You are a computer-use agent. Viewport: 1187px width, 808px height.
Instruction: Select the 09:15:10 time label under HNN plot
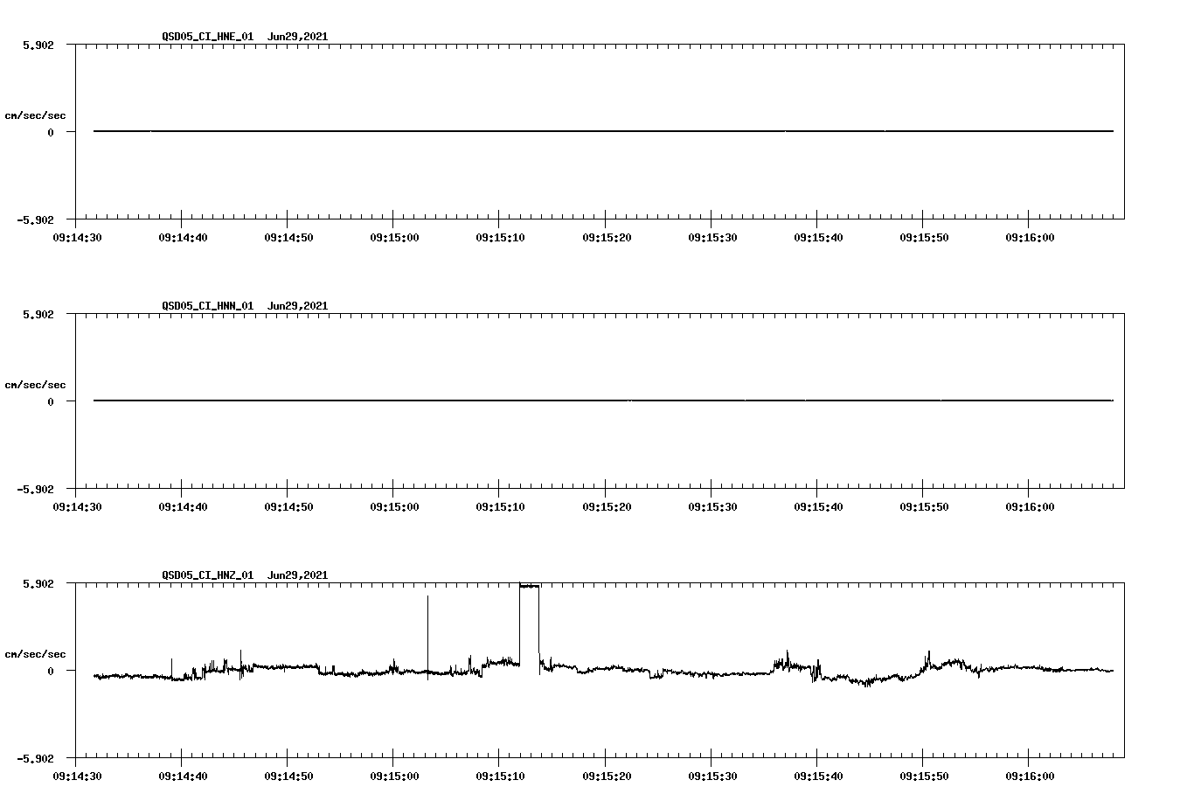pos(499,507)
